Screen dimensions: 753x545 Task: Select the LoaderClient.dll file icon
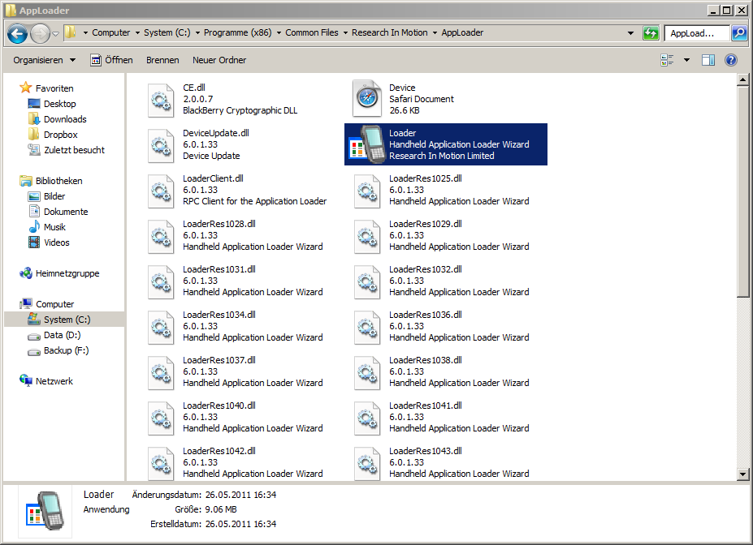[x=161, y=191]
